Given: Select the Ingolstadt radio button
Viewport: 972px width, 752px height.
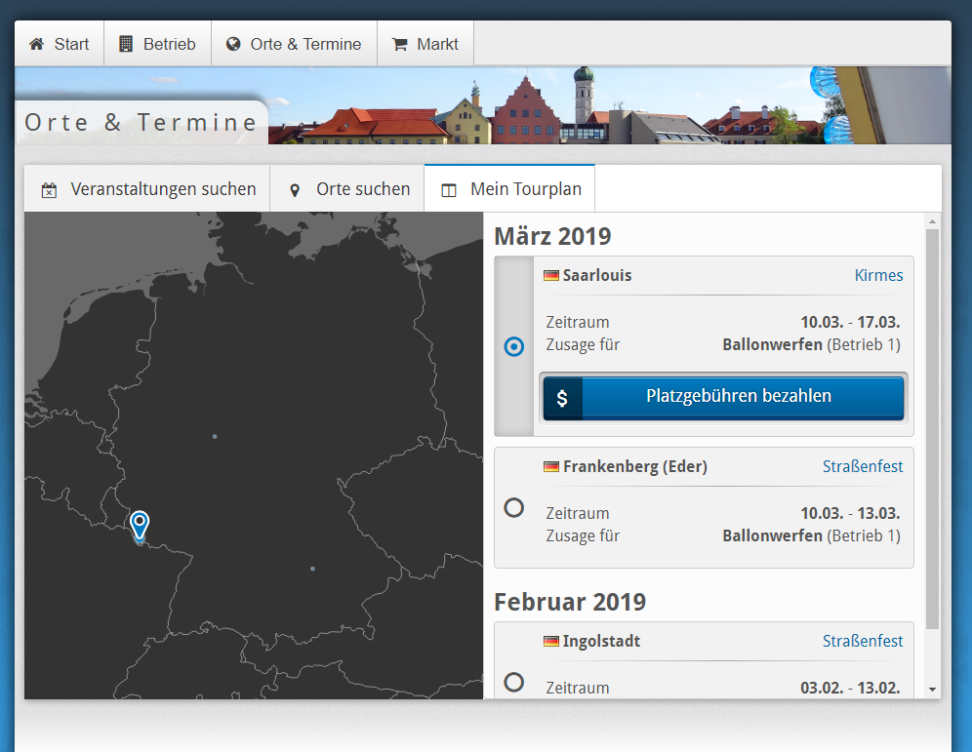Looking at the screenshot, I should (514, 682).
